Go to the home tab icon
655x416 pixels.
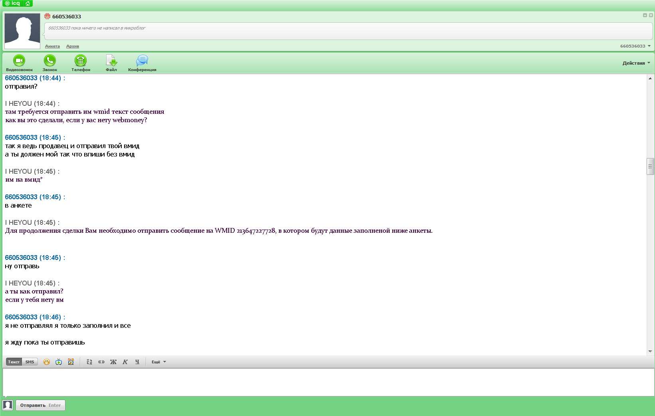[x=28, y=3]
